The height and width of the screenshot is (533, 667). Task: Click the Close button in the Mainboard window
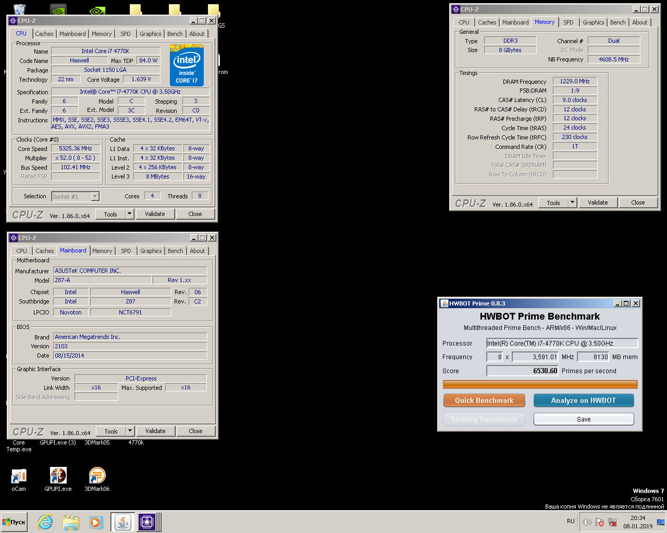tap(195, 431)
